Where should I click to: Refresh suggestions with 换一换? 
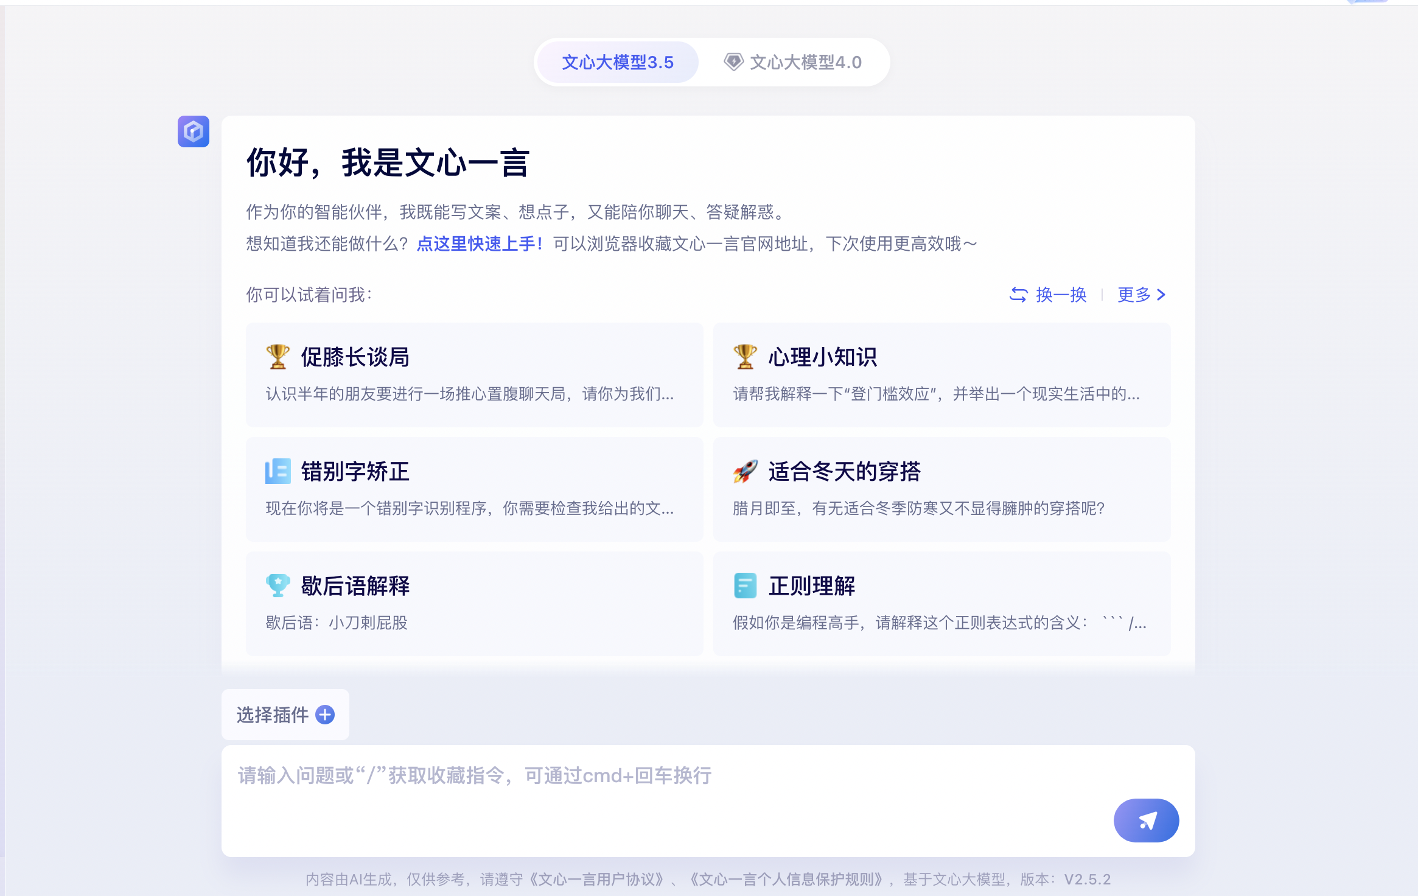(x=1048, y=295)
